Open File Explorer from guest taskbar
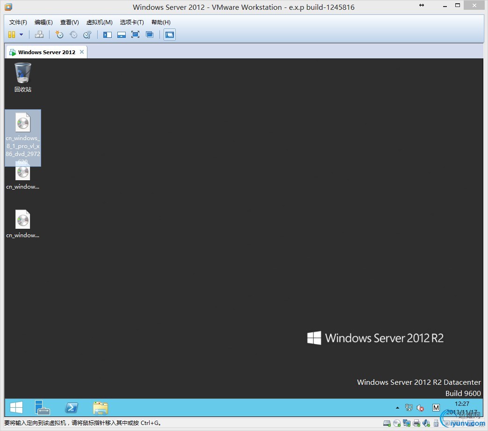488x431 pixels. [100, 408]
